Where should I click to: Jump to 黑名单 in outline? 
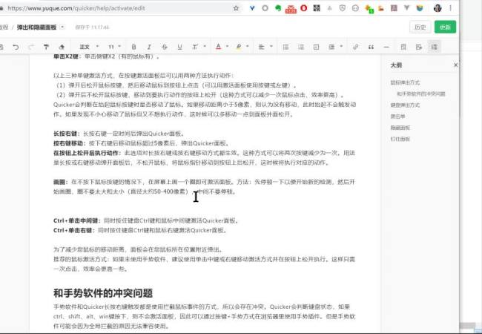pyautogui.click(x=397, y=117)
